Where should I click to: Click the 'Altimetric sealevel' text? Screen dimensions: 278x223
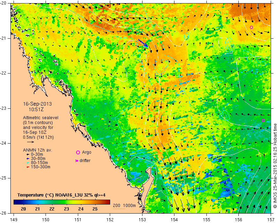41,118
